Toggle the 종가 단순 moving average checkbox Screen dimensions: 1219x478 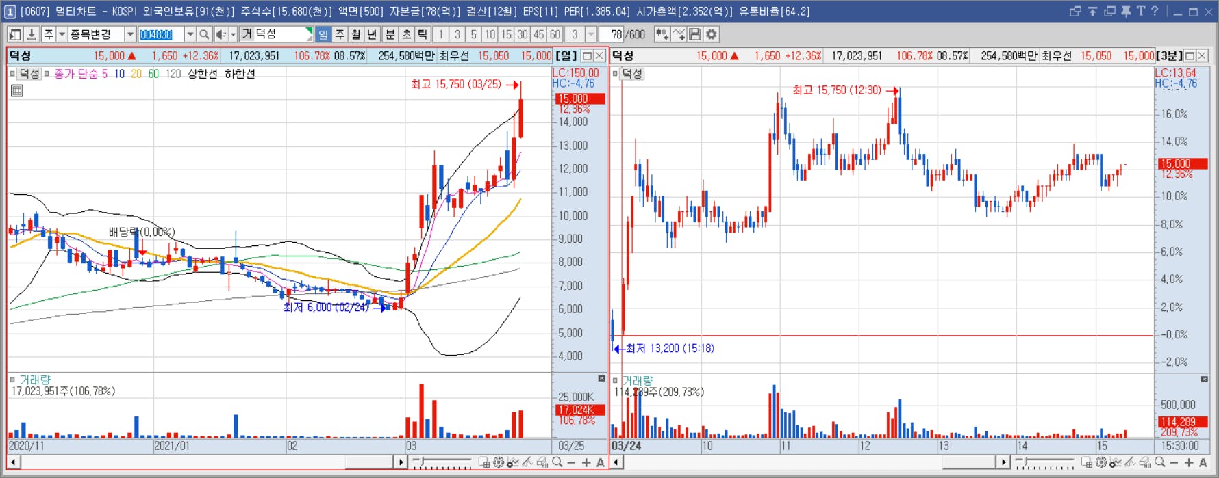point(47,74)
